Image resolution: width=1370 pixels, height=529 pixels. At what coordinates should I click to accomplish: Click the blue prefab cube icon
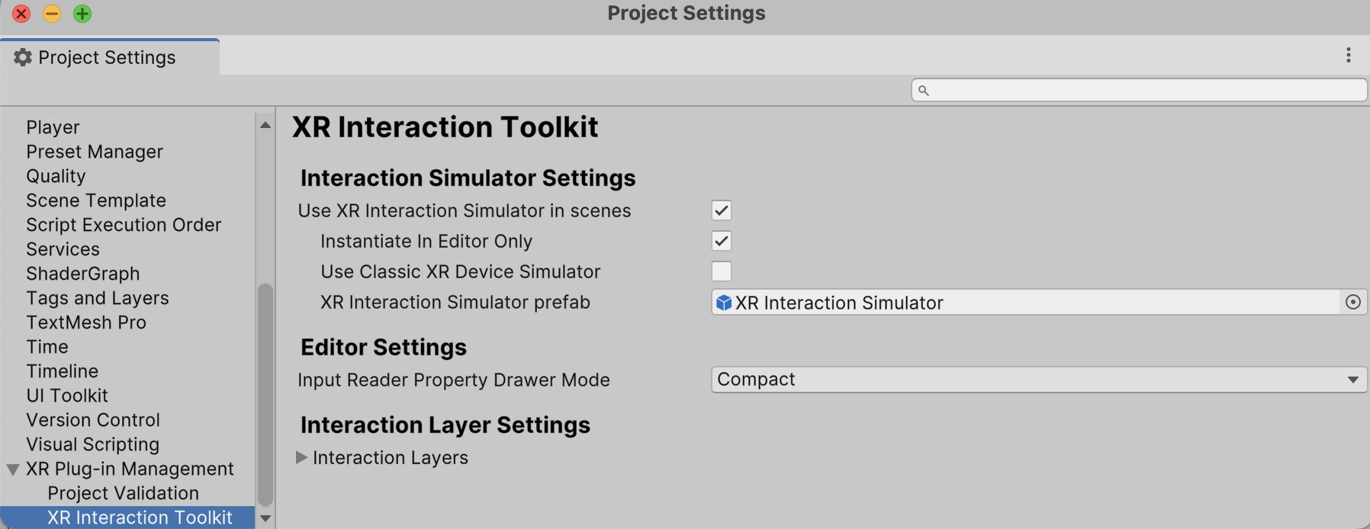[724, 303]
